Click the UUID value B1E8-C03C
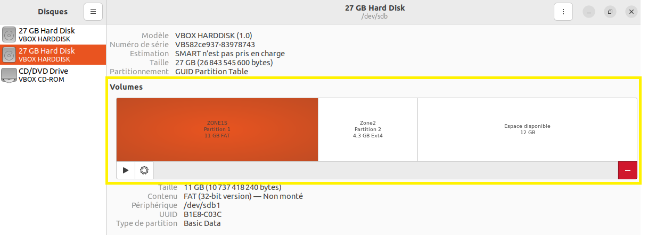This screenshot has width=648, height=235. pyautogui.click(x=202, y=214)
